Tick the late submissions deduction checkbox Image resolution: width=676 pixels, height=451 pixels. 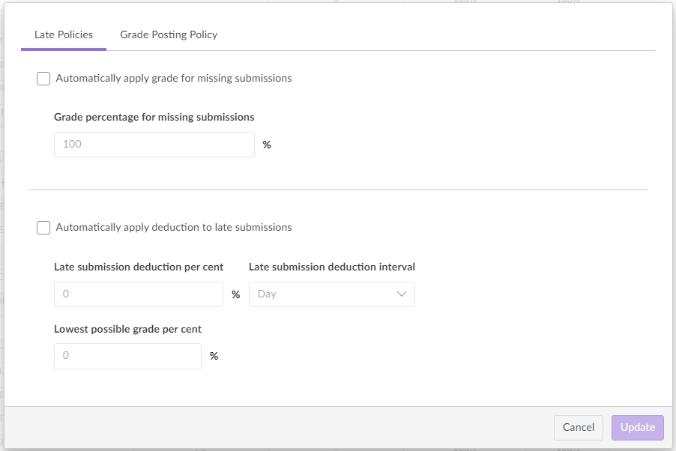pos(43,228)
